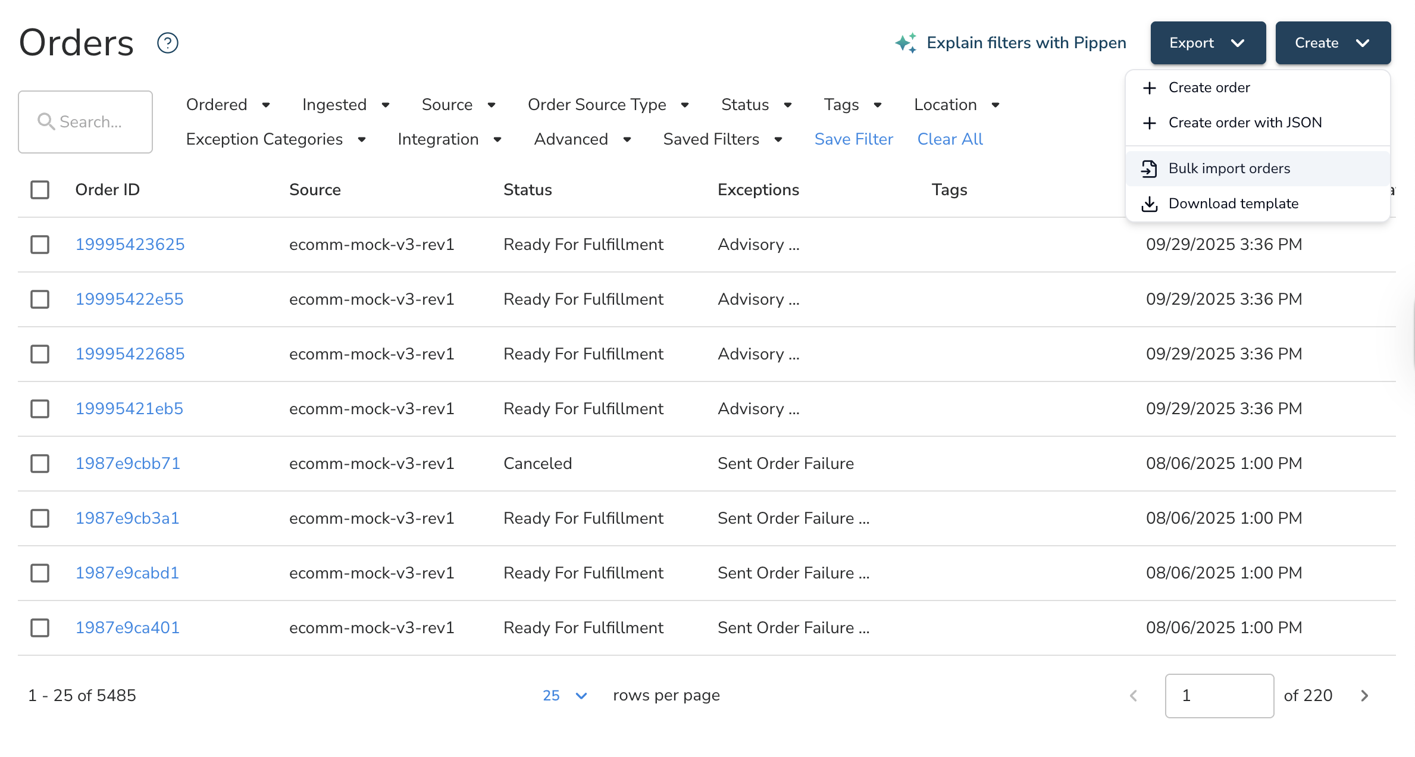Check the checkbox for order 19995423625
This screenshot has height=757, width=1415.
(40, 244)
